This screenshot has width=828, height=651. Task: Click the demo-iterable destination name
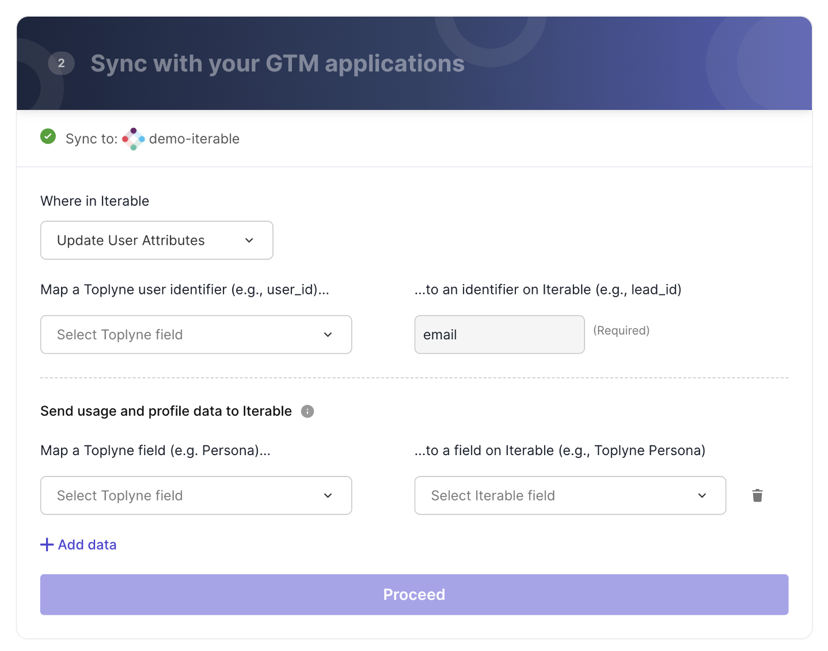point(194,139)
